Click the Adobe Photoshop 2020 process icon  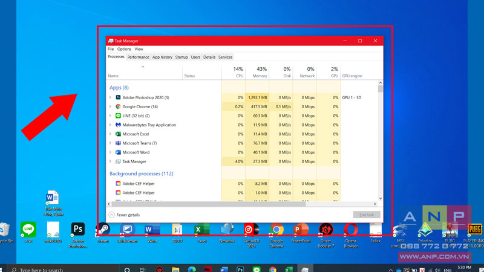tap(118, 97)
